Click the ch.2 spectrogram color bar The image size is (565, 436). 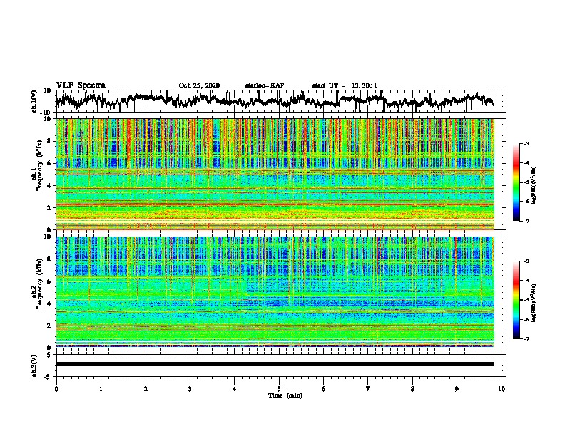point(516,300)
